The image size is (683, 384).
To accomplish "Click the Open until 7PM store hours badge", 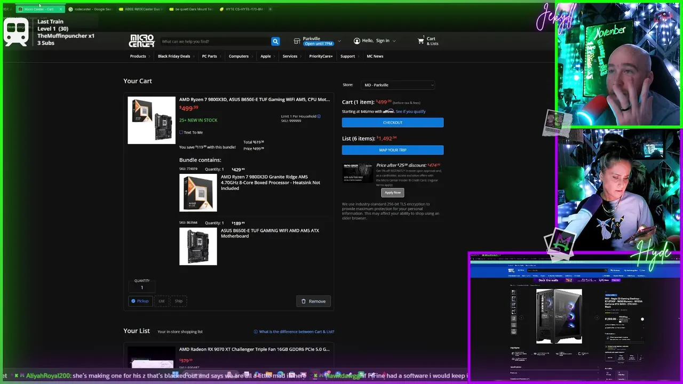I will coord(319,44).
